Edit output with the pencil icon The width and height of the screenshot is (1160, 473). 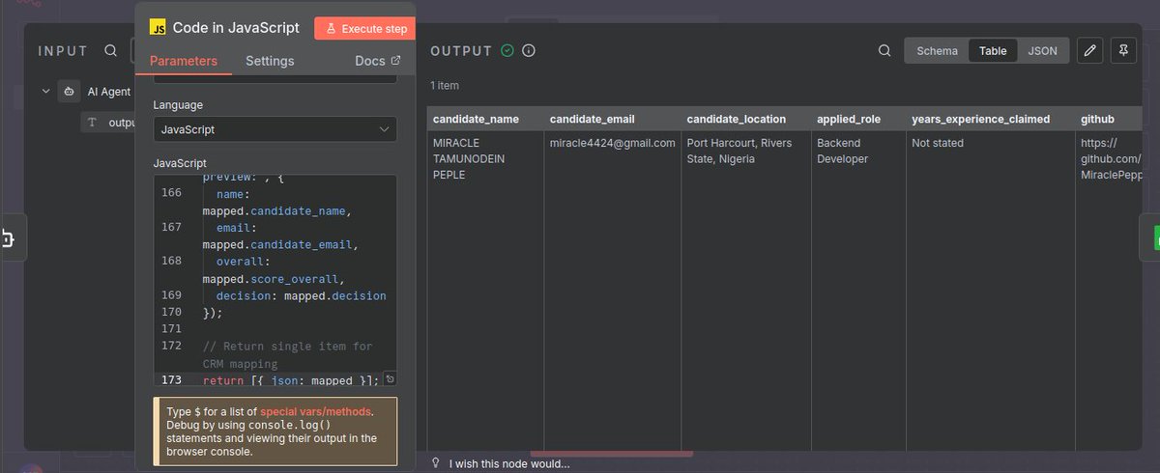point(1089,51)
